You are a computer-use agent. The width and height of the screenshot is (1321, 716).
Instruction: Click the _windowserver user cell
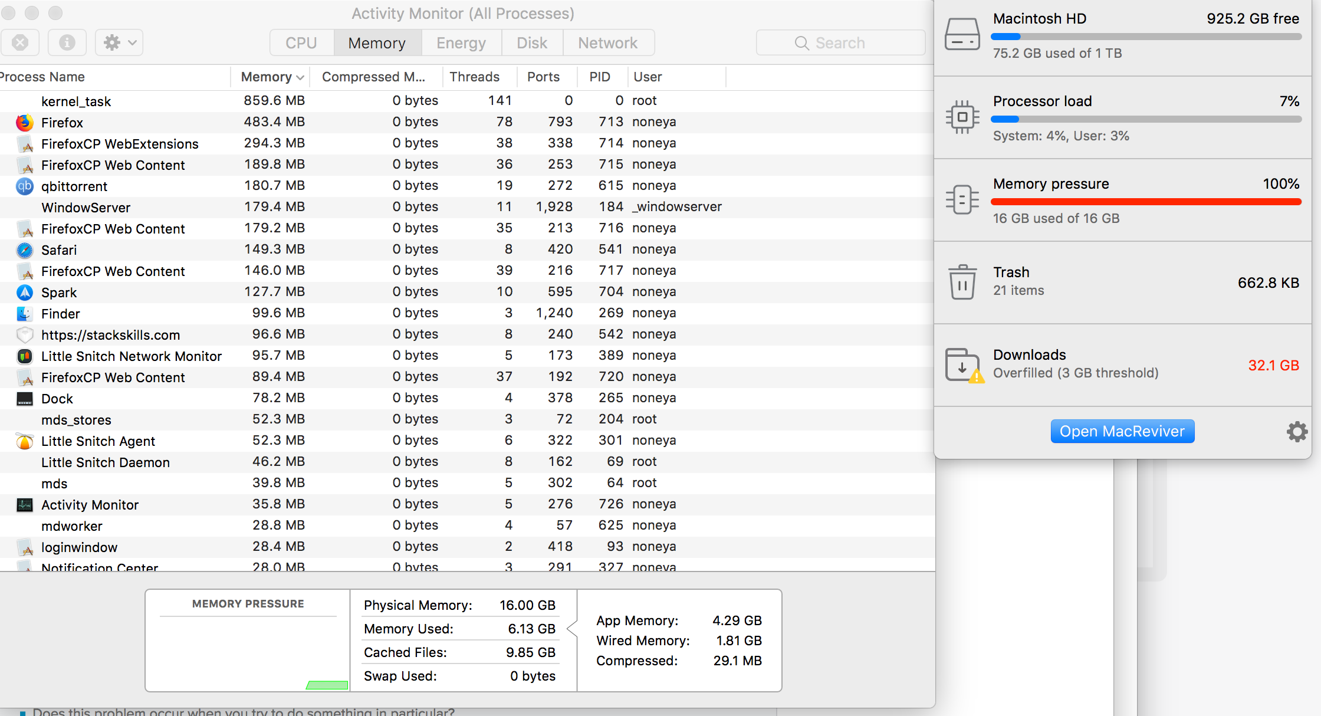677,207
